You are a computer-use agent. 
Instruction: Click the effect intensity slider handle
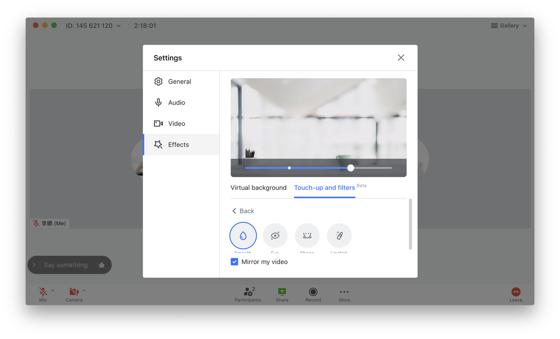coord(350,168)
